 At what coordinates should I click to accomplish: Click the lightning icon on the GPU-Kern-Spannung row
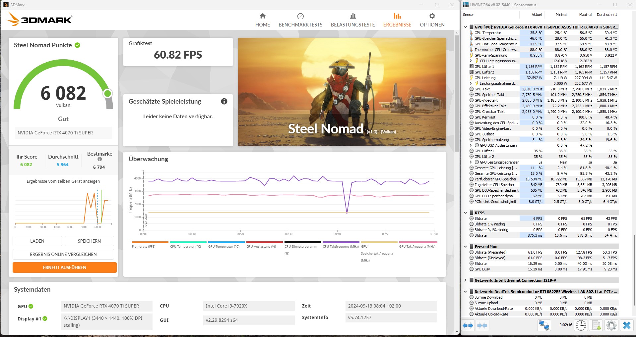[x=471, y=55]
